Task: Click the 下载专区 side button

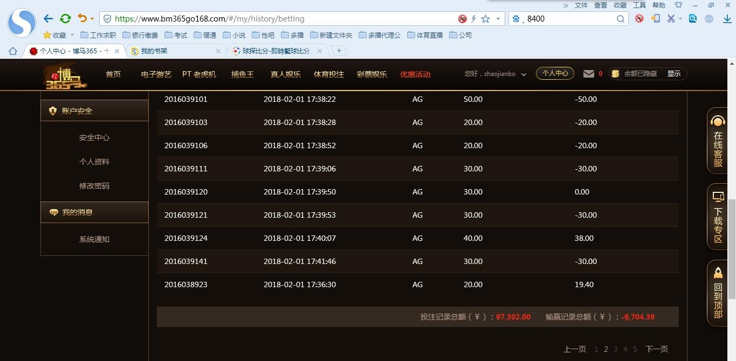Action: pyautogui.click(x=718, y=217)
